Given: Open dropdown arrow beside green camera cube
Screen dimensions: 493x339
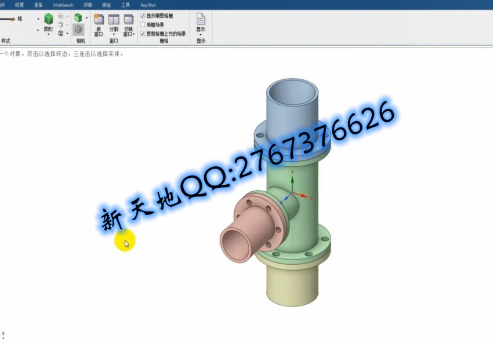Looking at the screenshot, I should tap(86, 17).
